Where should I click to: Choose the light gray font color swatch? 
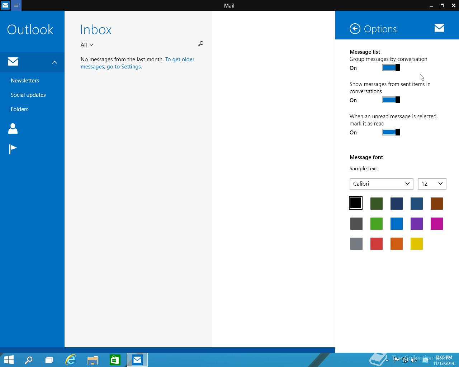point(356,244)
